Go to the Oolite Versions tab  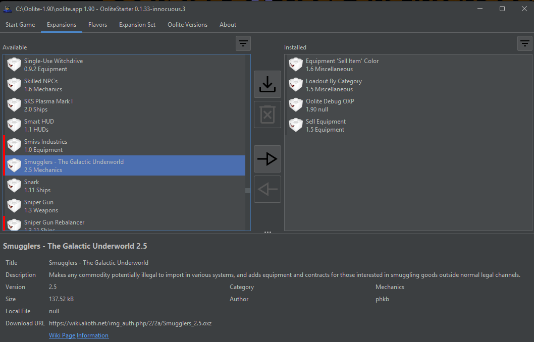(187, 25)
